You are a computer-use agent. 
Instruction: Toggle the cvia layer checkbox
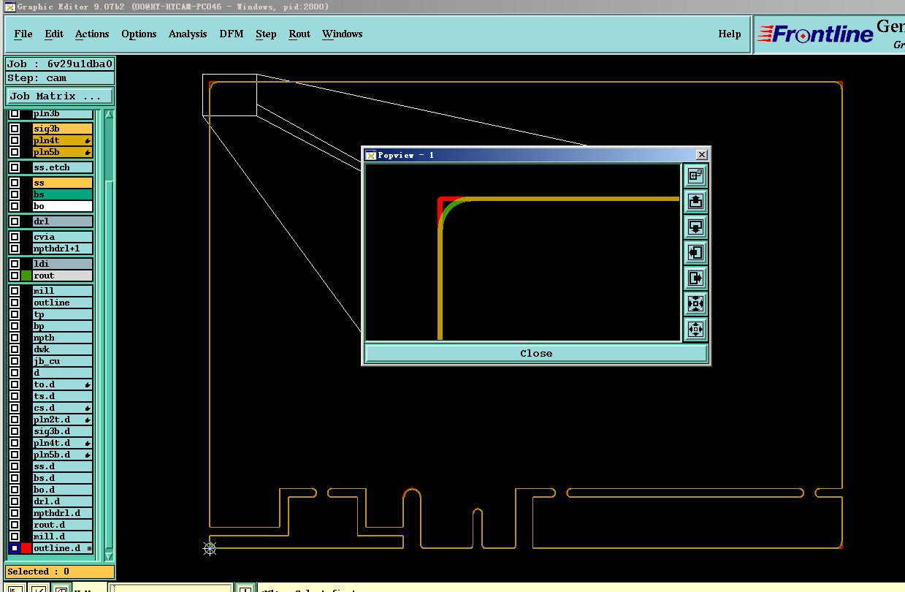point(15,237)
